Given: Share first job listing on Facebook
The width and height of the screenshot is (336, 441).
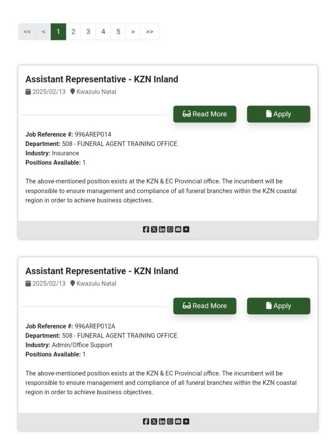Looking at the screenshot, I should pos(146,230).
